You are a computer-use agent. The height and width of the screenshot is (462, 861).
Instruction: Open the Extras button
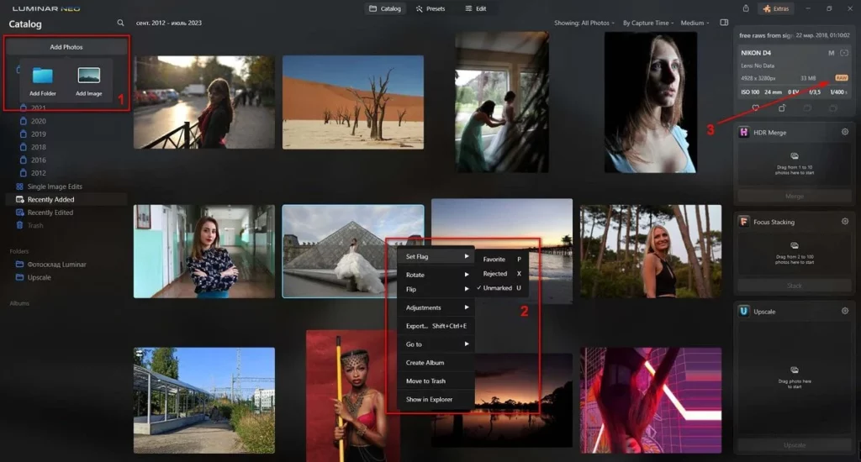(776, 8)
